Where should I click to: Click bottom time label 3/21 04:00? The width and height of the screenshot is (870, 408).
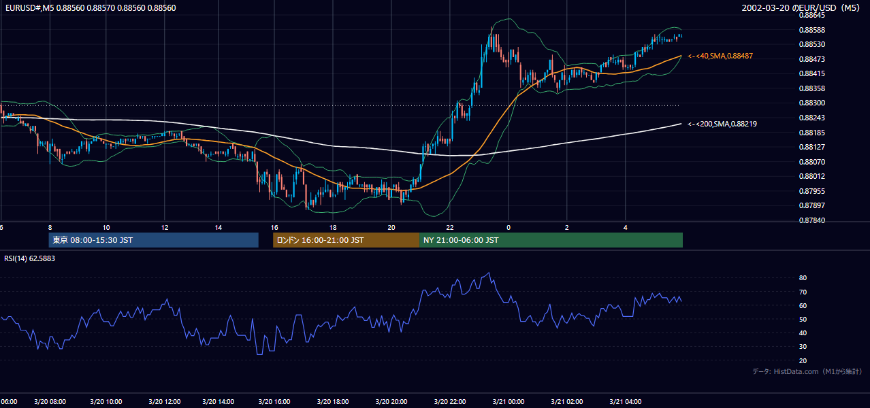(626, 402)
